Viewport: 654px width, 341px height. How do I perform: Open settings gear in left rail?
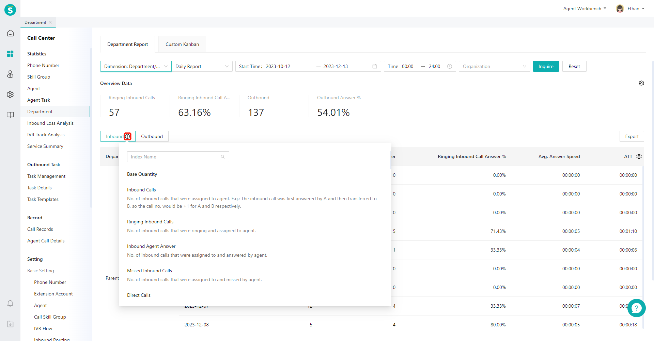coord(10,95)
